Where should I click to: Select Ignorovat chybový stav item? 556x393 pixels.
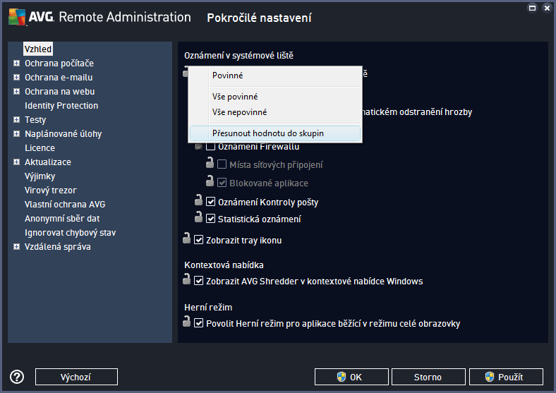71,233
